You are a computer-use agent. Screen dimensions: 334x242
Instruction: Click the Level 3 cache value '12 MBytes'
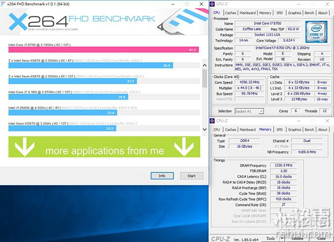pyautogui.click(x=299, y=99)
